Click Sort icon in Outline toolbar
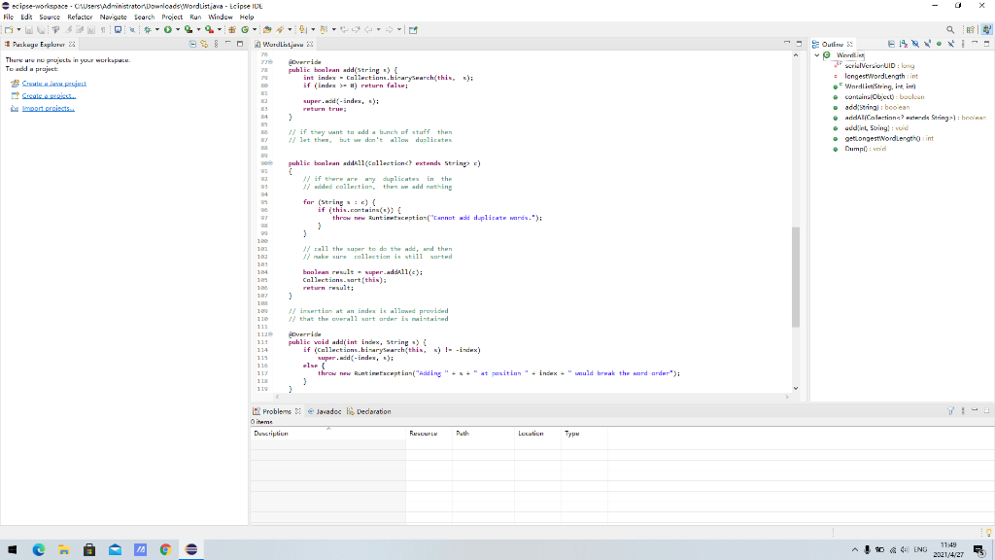 906,45
